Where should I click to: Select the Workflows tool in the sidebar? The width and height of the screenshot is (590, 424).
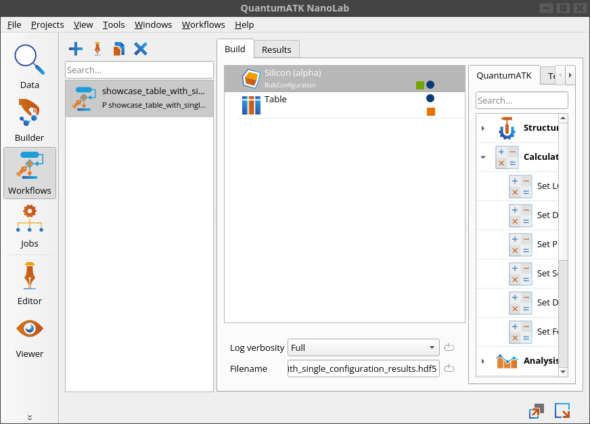tap(29, 173)
